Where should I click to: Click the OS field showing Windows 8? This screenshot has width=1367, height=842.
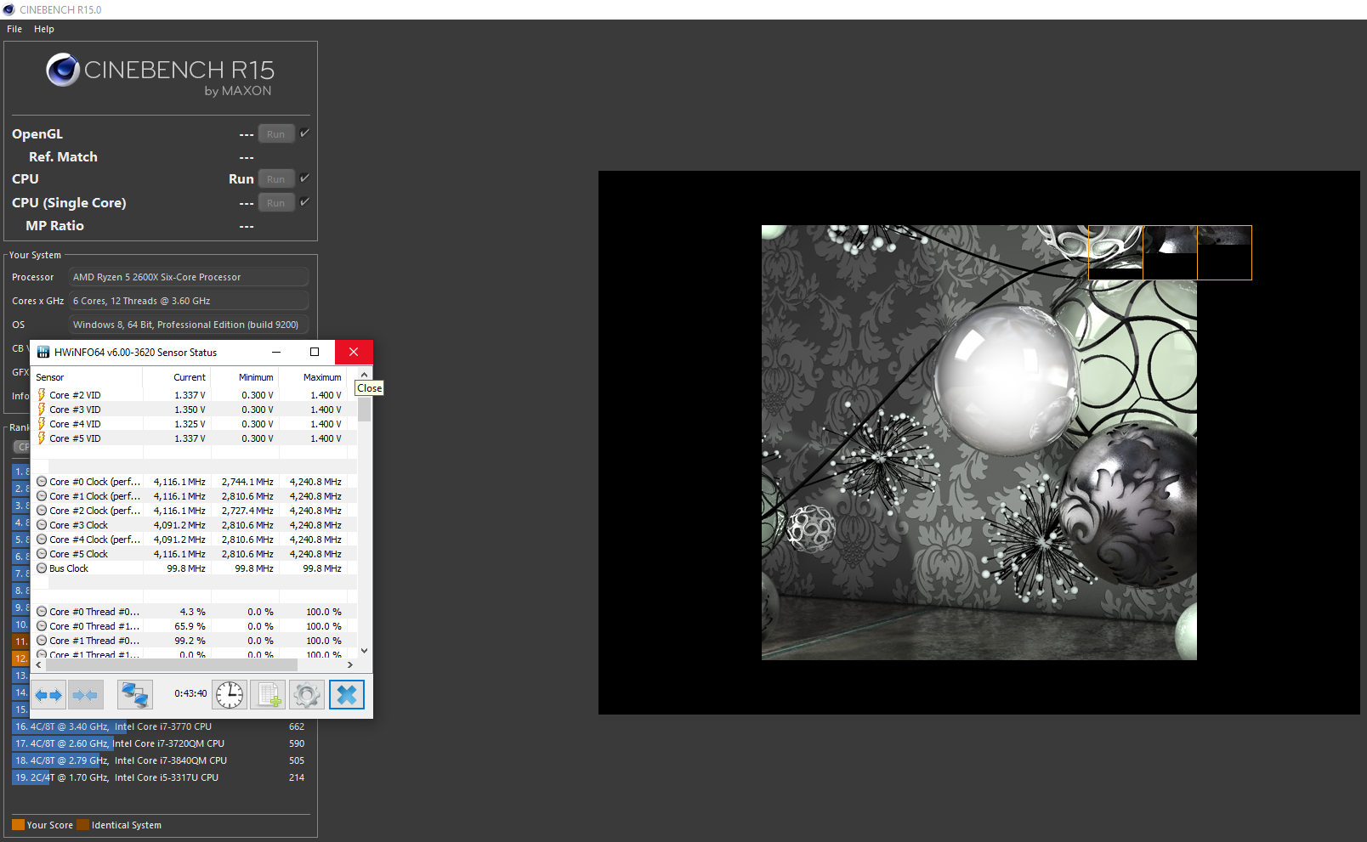(x=189, y=325)
